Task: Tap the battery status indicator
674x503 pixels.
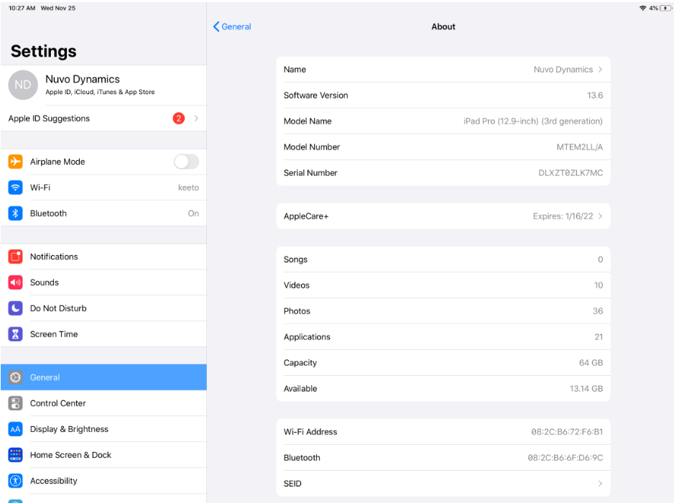Action: pyautogui.click(x=666, y=8)
